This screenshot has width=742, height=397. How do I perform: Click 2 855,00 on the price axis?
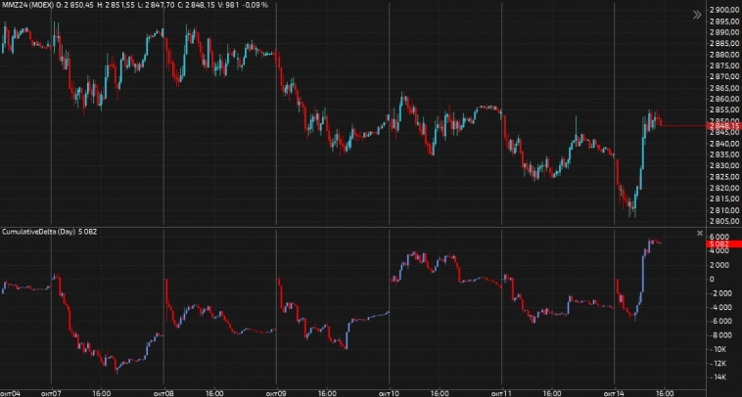(723, 110)
